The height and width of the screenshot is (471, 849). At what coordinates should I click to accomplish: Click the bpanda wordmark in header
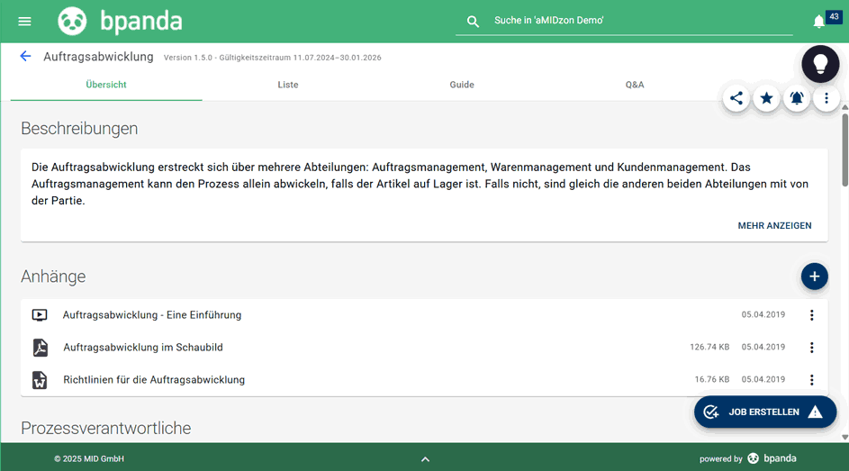141,21
